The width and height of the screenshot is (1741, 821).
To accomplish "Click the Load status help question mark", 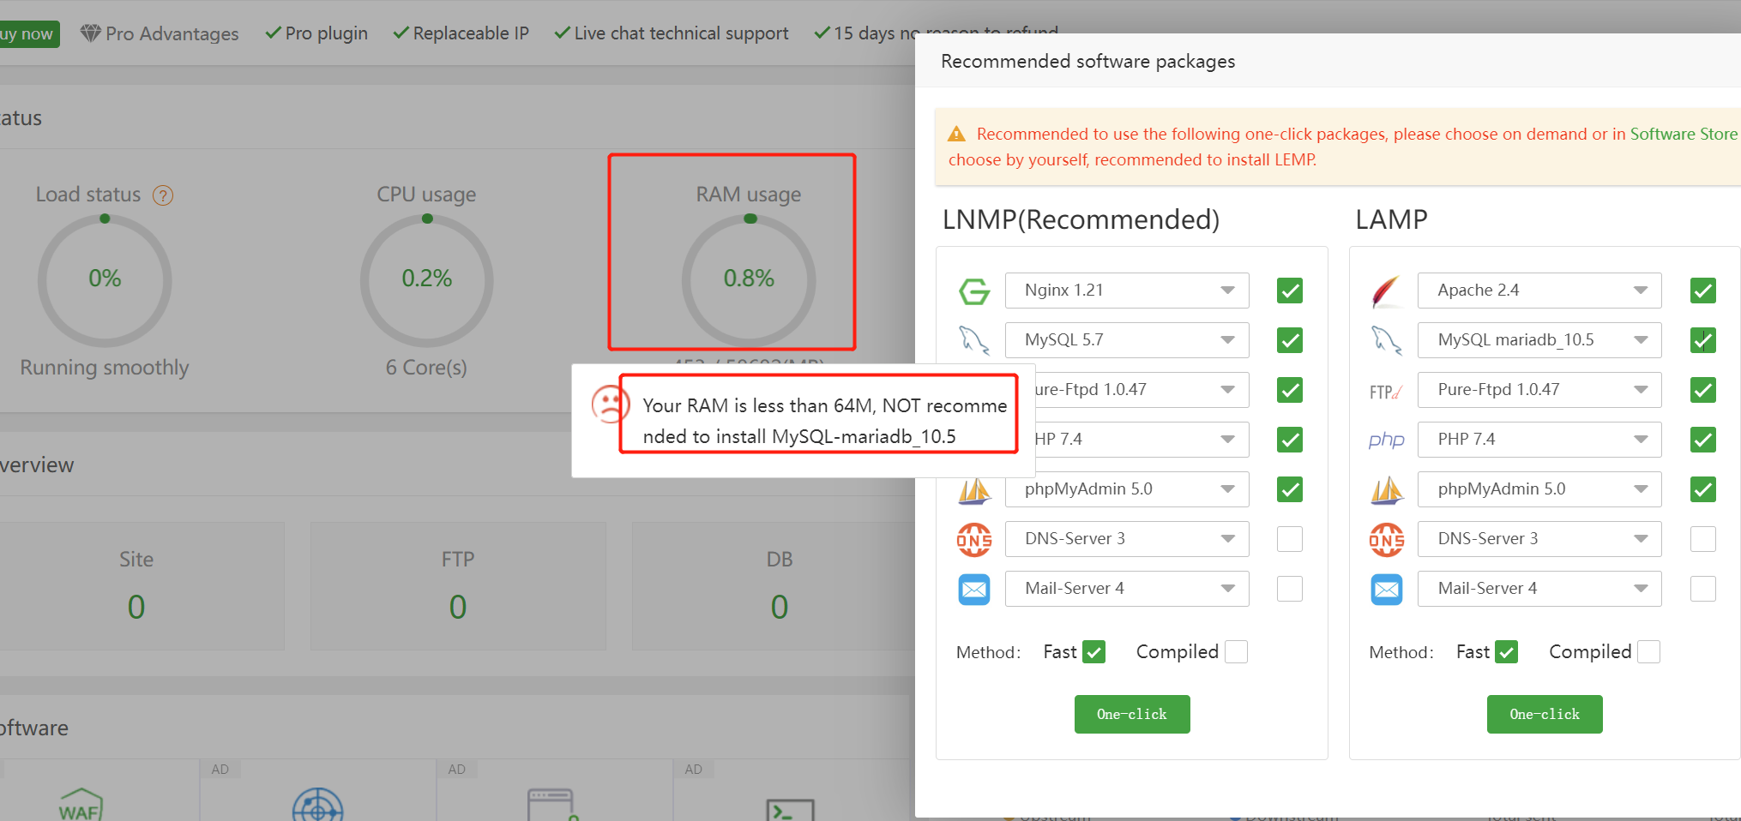I will coord(163,195).
